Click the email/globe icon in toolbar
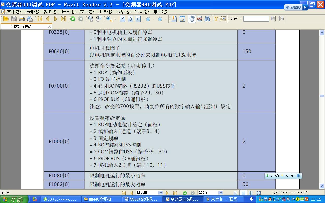The height and width of the screenshot is (203, 325). (x=30, y=19)
